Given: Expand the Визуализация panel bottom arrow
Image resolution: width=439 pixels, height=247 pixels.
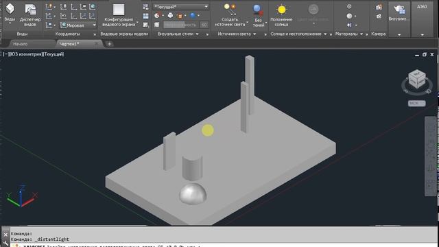Looking at the screenshot, I should [399, 35].
